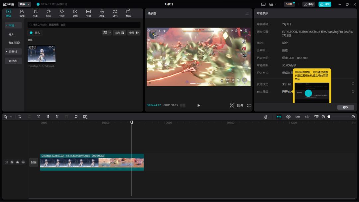359x202 pixels.
Task: Click the undo arrow in timeline toolbar
Action: coord(20,117)
